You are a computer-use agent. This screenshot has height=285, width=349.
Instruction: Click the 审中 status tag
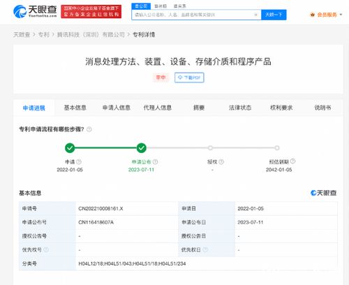click(x=161, y=78)
